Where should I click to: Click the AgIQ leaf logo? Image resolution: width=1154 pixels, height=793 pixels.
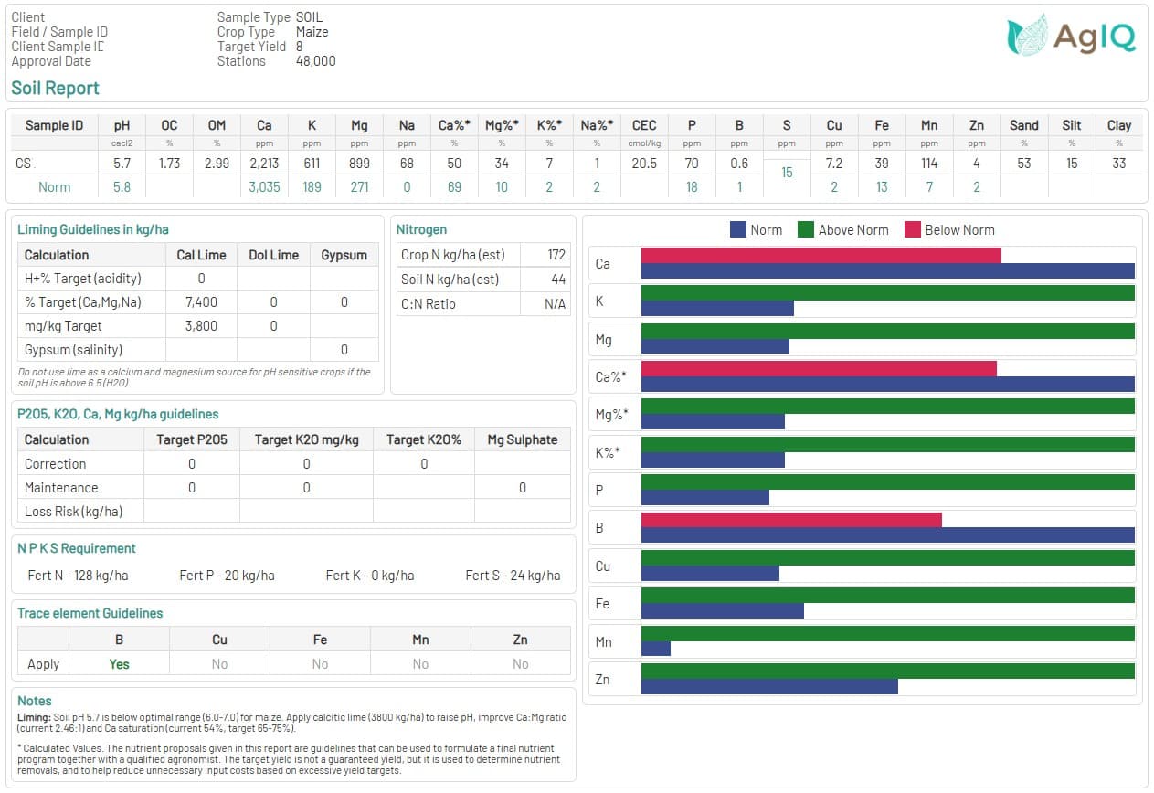[x=1071, y=36]
